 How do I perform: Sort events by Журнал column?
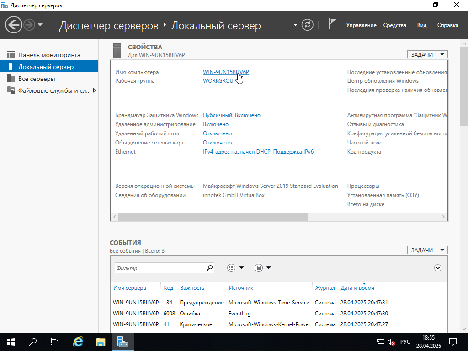tap(325, 288)
